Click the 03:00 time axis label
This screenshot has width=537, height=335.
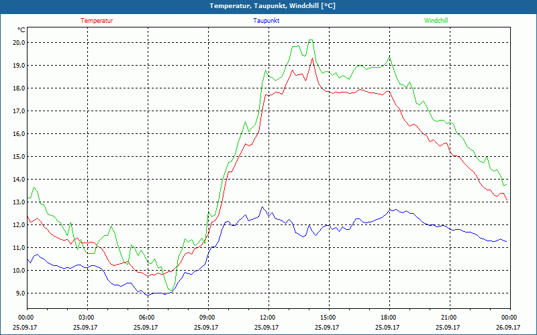coord(88,317)
